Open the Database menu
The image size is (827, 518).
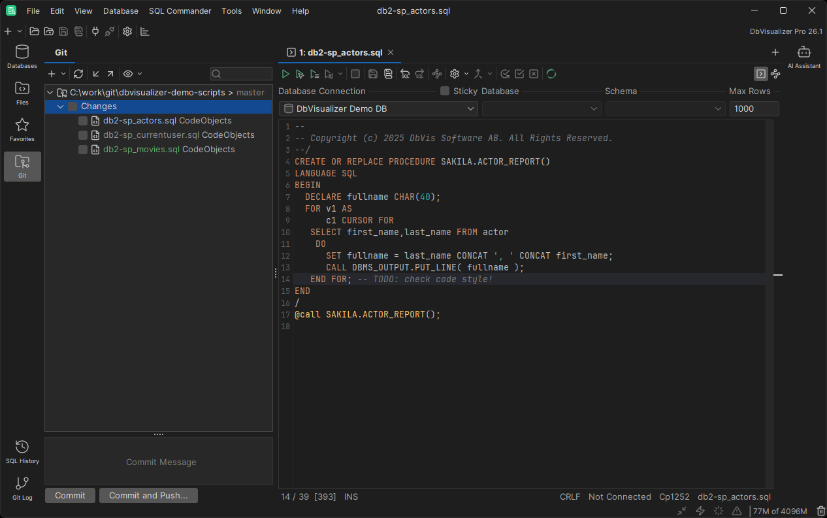121,11
